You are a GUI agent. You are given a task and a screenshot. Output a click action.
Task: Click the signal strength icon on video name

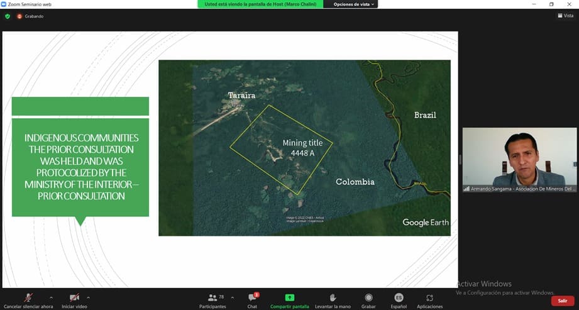tap(466, 189)
